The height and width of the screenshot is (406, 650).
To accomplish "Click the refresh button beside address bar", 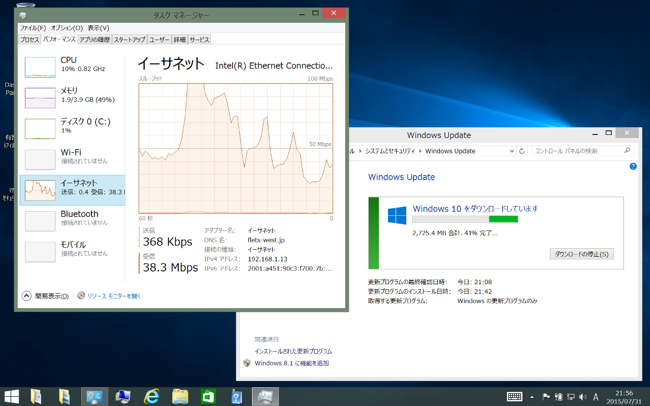I will tap(522, 151).
